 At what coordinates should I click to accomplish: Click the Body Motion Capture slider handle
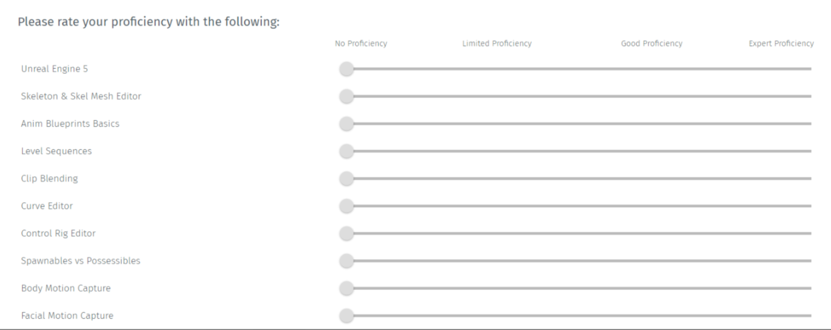(x=346, y=288)
